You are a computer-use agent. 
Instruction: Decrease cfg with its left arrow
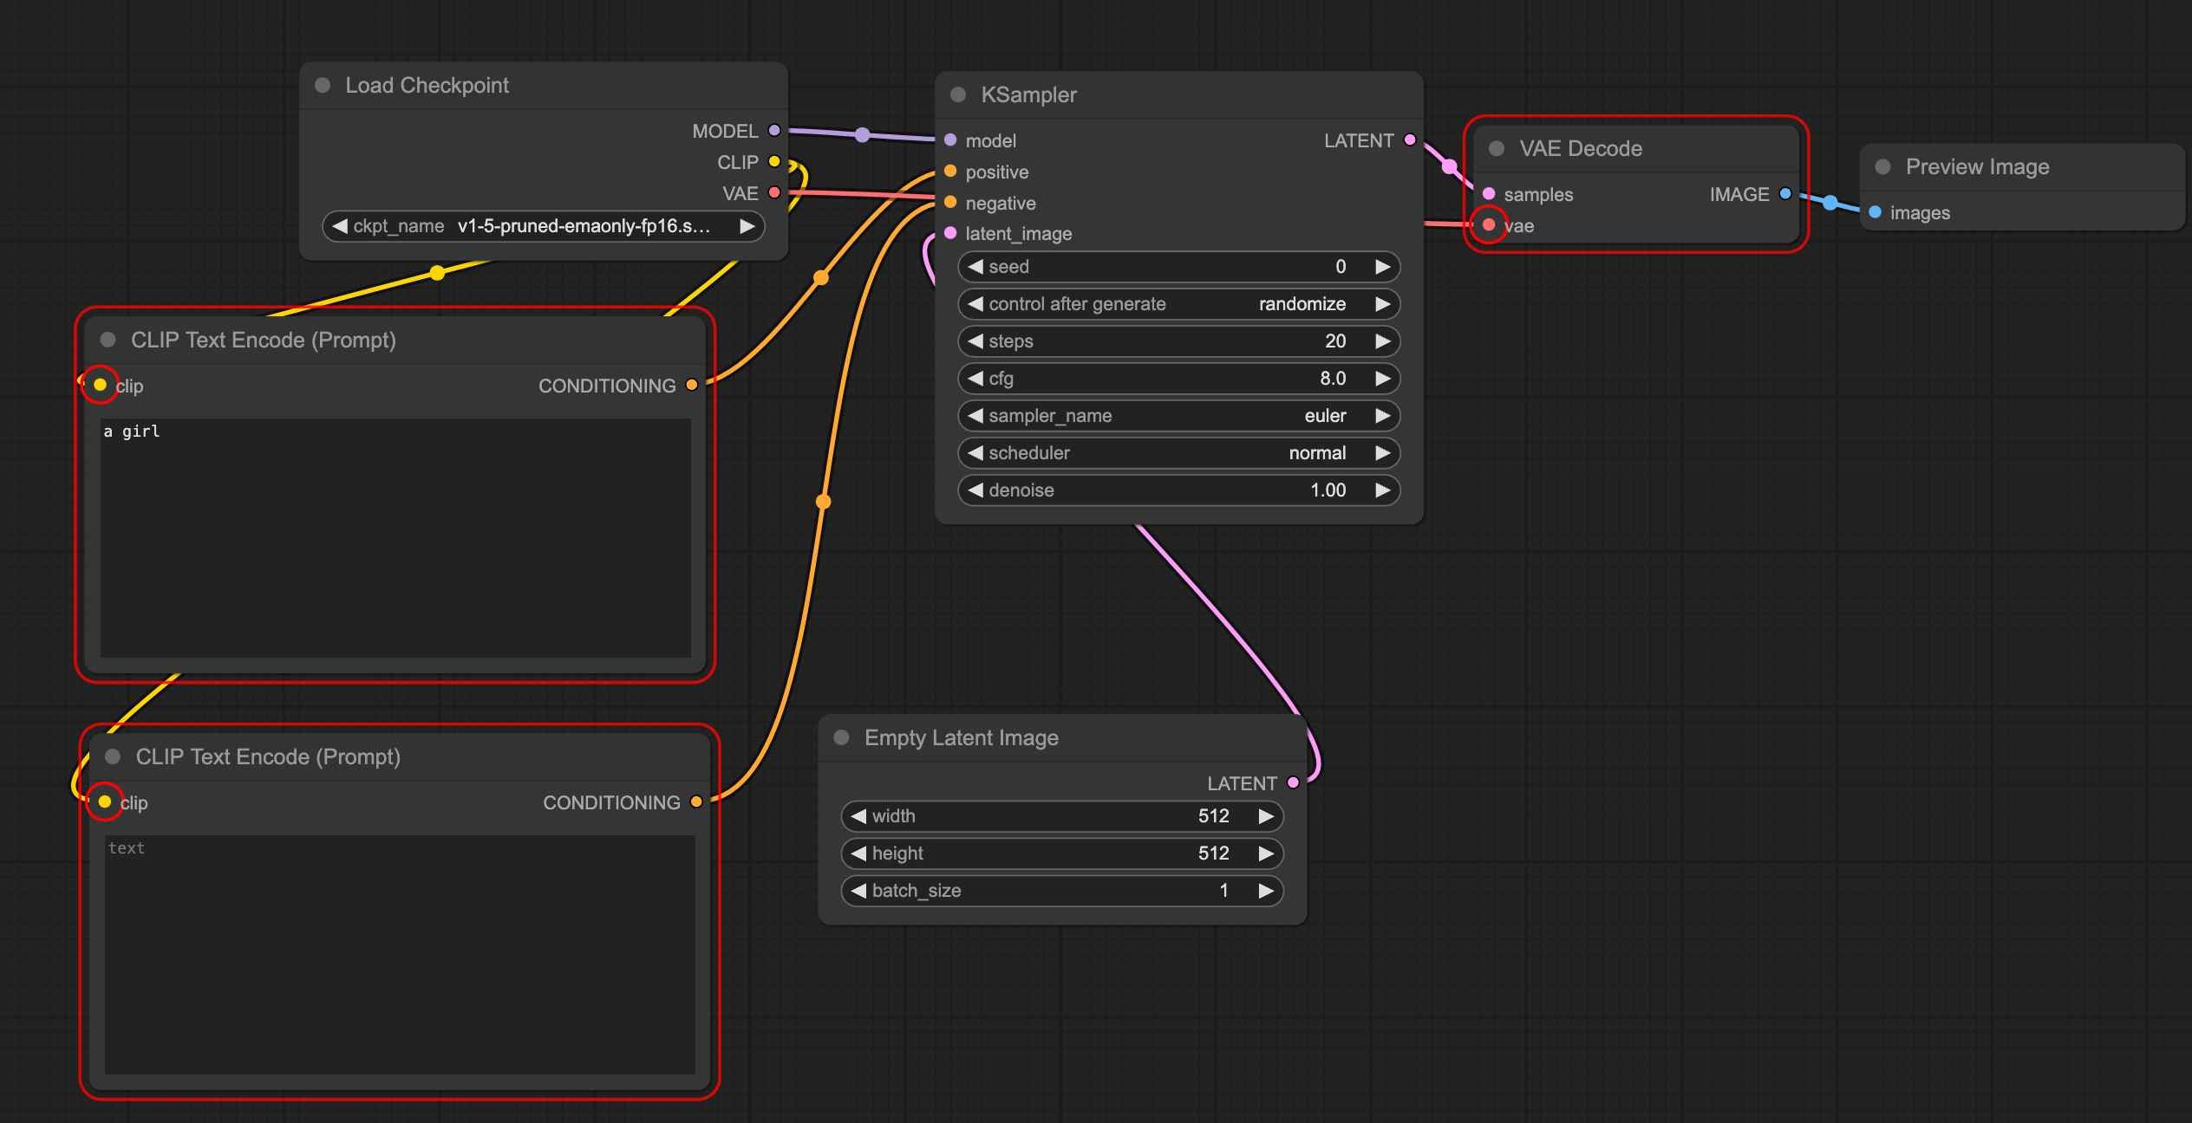pyautogui.click(x=975, y=379)
